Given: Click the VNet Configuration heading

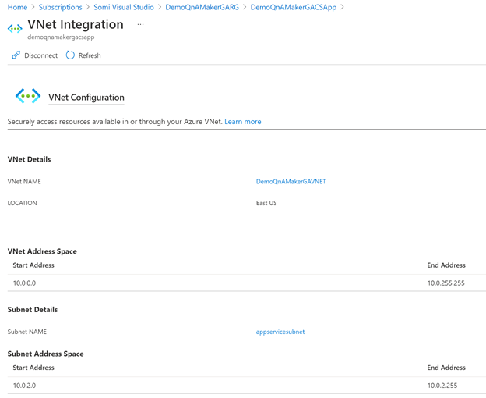Looking at the screenshot, I should click(86, 98).
